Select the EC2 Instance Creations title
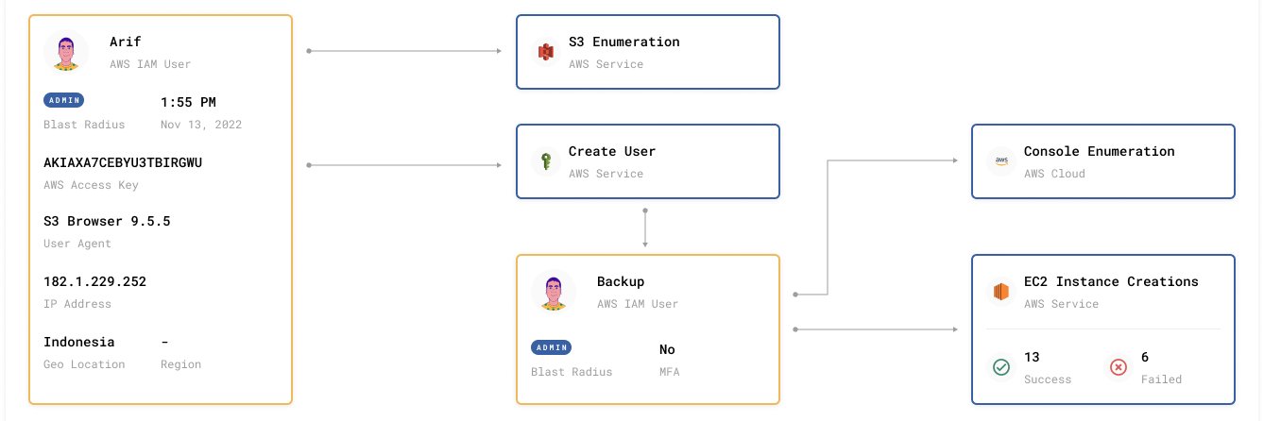Screen dimensions: 1264x421 coord(1111,281)
